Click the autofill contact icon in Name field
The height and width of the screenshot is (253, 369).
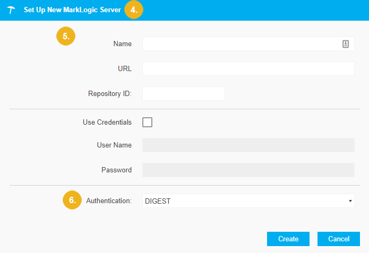[346, 44]
